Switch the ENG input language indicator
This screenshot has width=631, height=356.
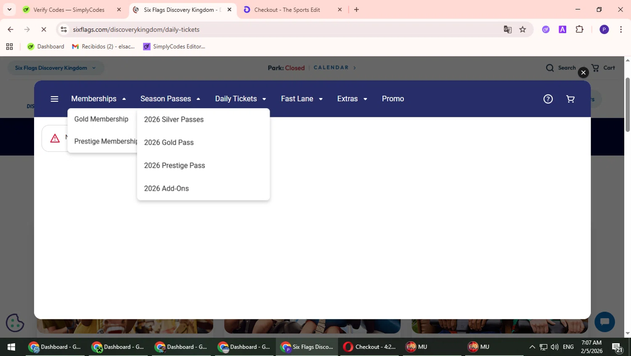(x=568, y=347)
